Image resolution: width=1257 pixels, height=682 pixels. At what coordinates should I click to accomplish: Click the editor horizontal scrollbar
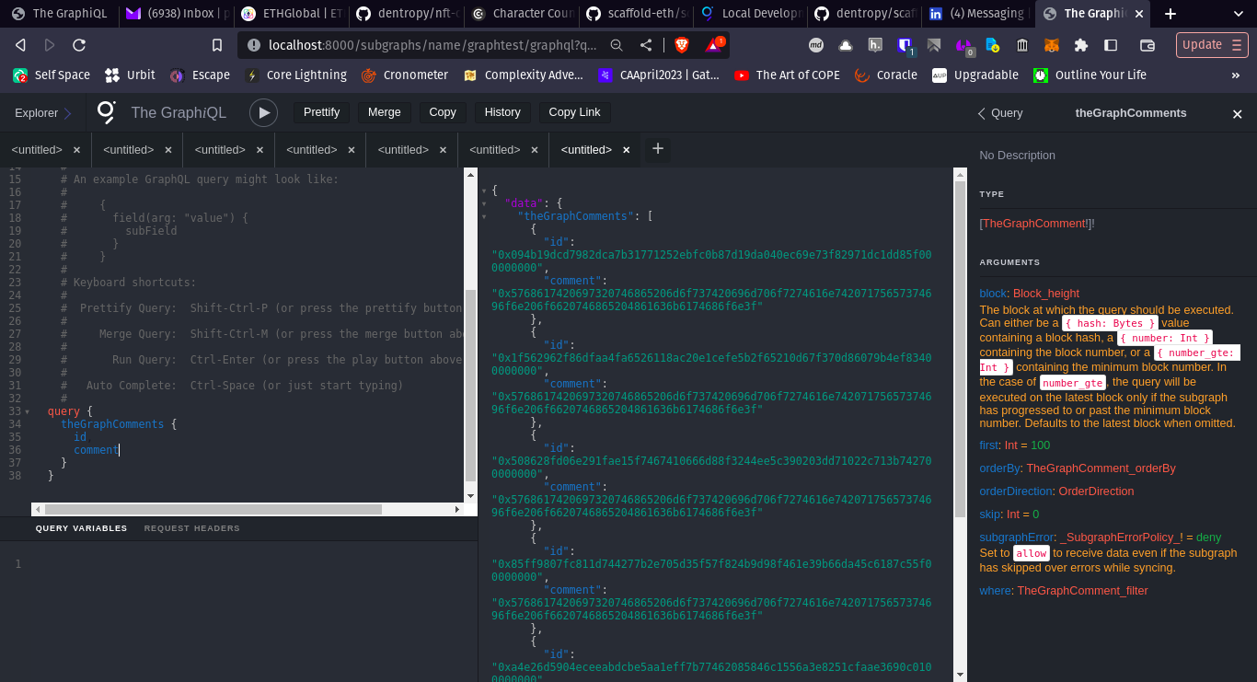tap(213, 509)
